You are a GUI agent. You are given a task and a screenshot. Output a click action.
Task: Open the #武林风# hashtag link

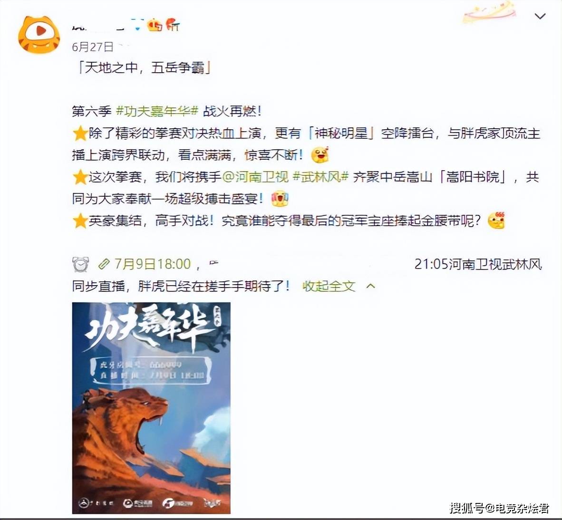point(320,177)
